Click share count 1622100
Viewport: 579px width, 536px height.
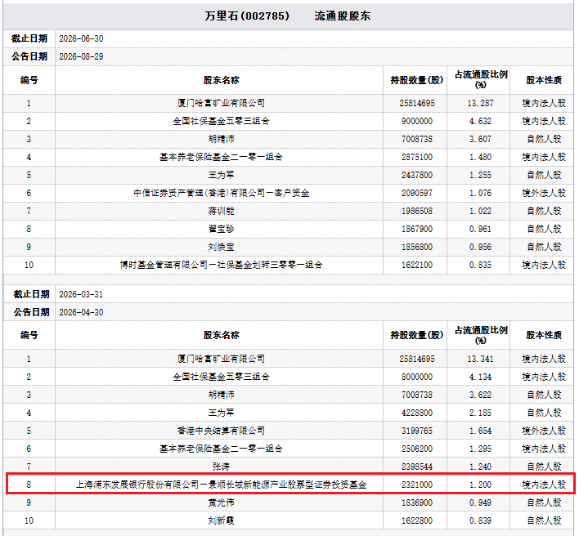coord(417,266)
